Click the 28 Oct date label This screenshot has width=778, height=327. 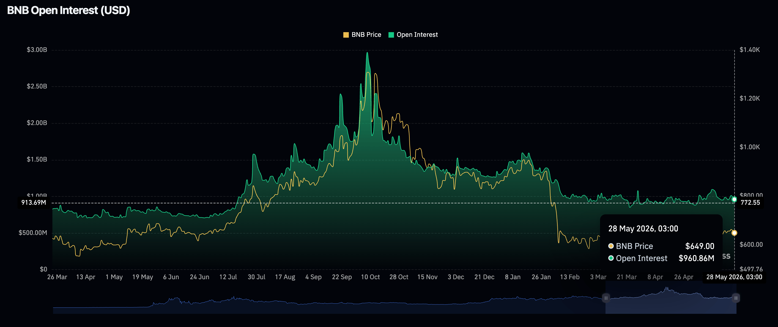pyautogui.click(x=399, y=277)
